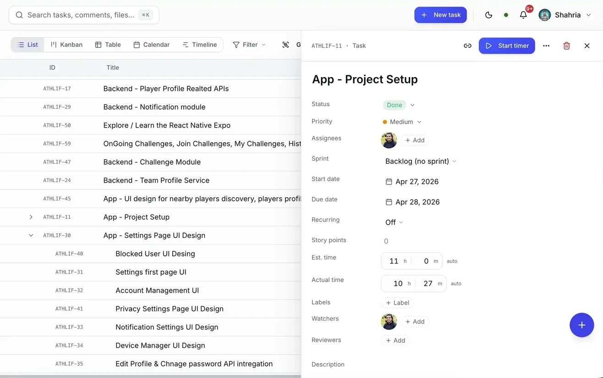Edit Actual time minutes field
The width and height of the screenshot is (603, 378).
click(x=428, y=283)
